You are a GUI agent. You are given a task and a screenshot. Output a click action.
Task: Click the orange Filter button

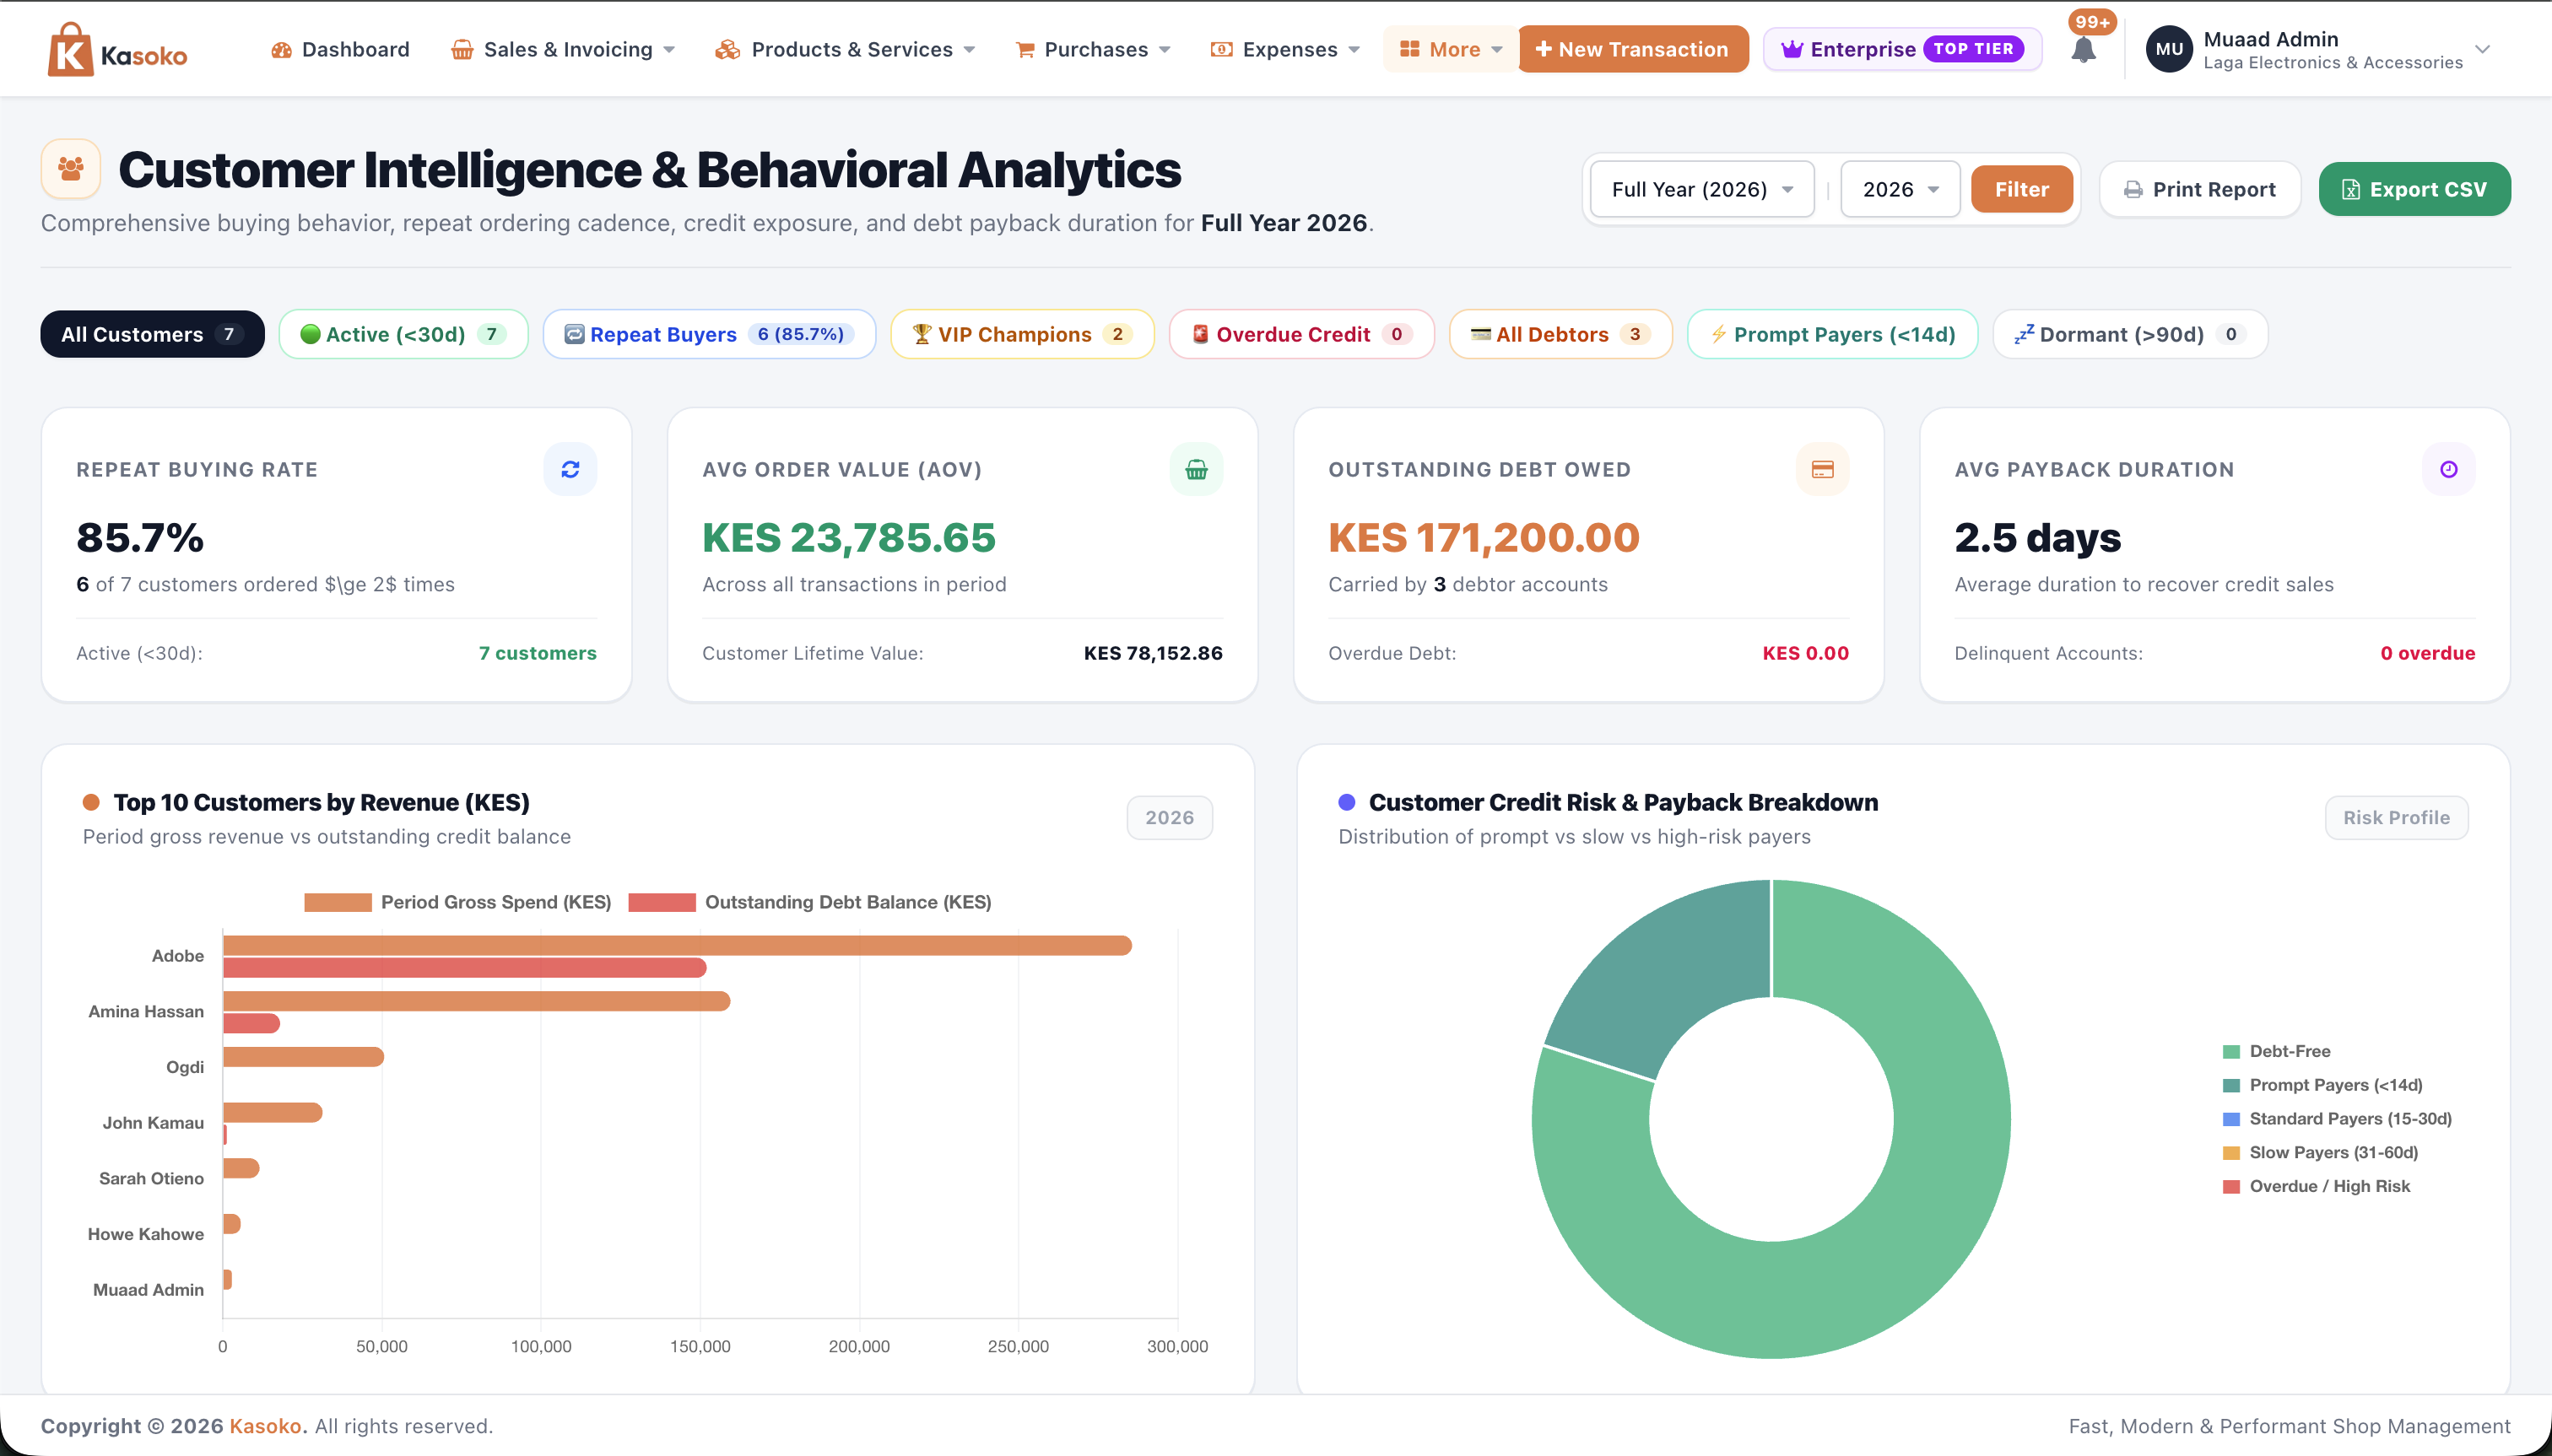pyautogui.click(x=2021, y=190)
